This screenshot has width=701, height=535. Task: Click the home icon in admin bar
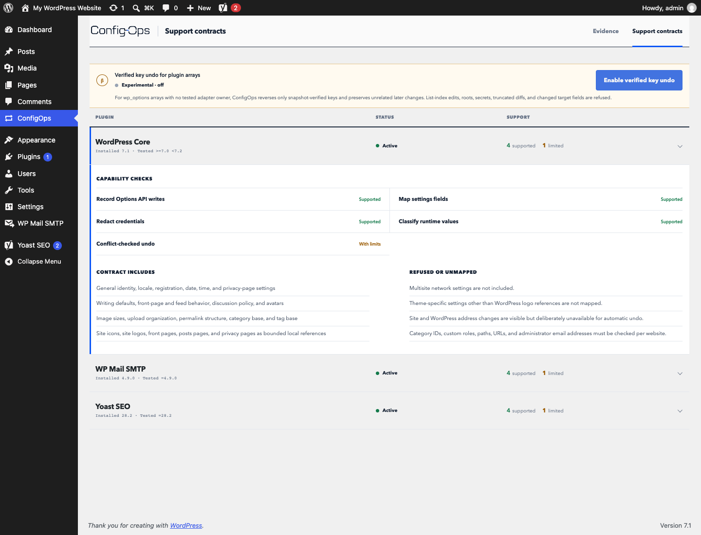pyautogui.click(x=25, y=8)
